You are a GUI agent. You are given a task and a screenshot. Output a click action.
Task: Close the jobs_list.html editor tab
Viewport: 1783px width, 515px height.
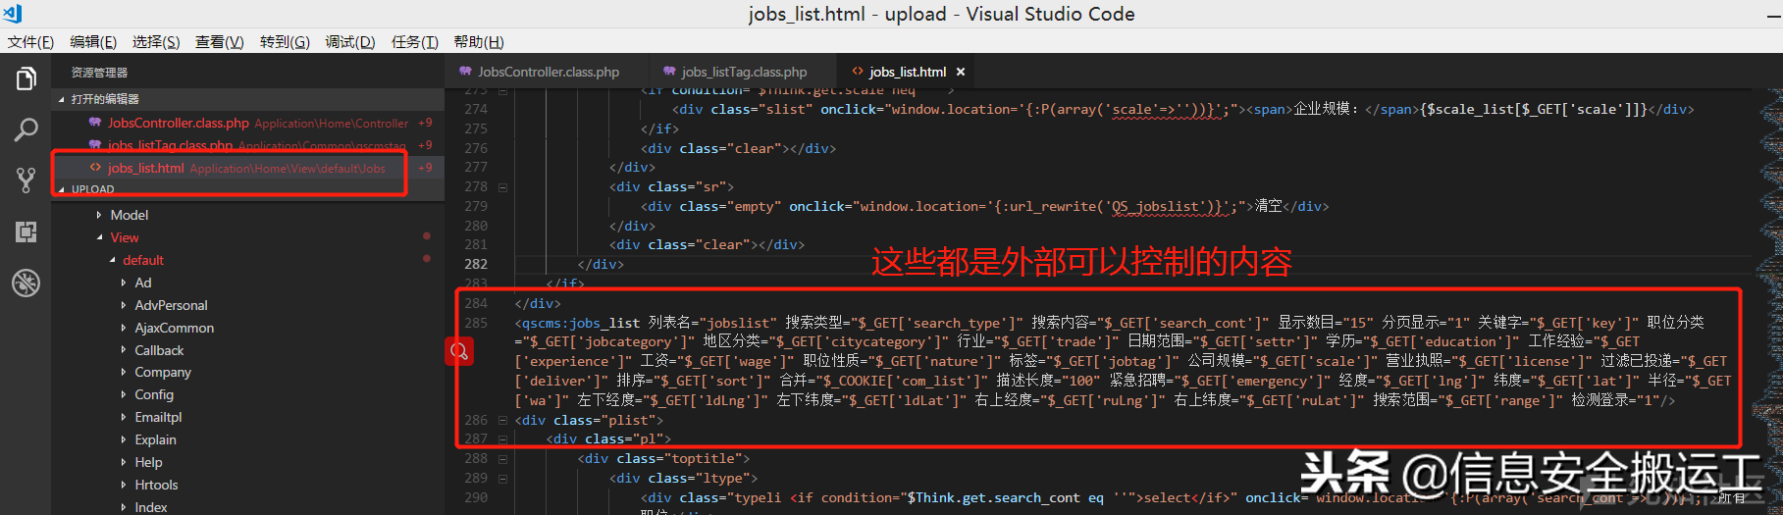(x=961, y=72)
